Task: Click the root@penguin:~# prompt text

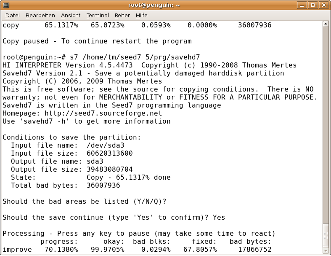Action: 34,57
